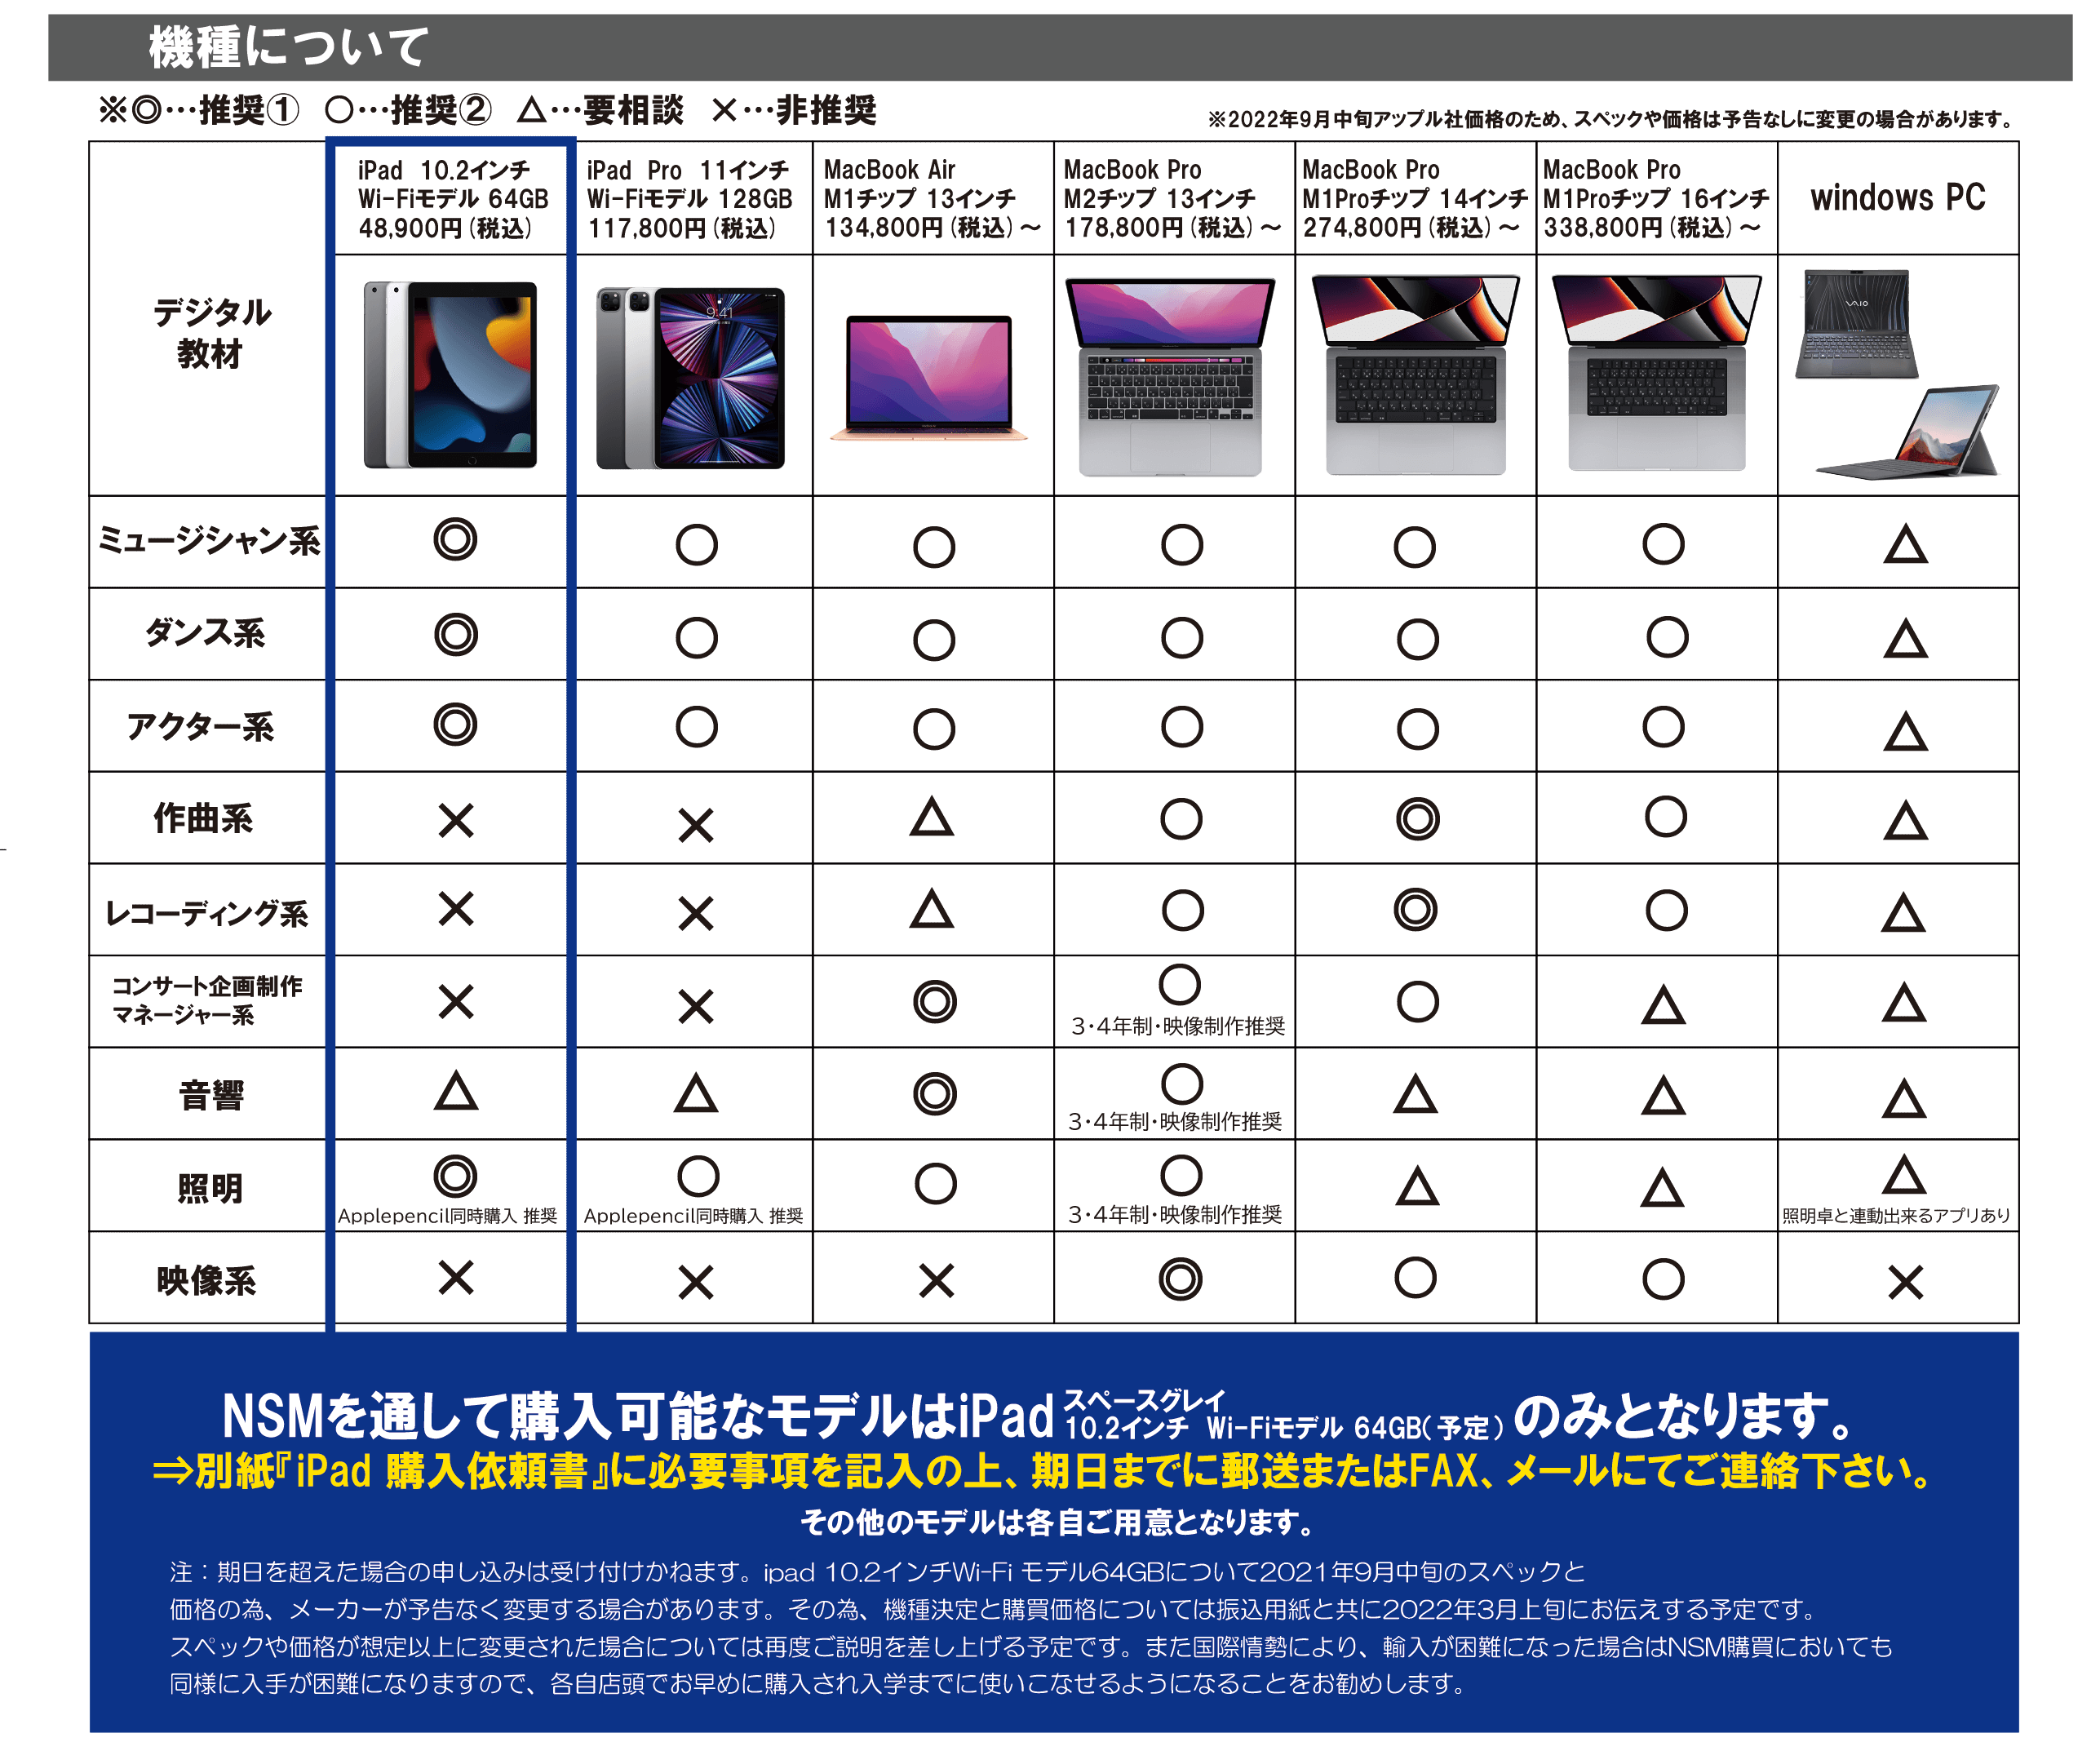Select the triangle for 音響 under iPad 10.2インチ
Screen dimensions: 2100x1742
(456, 1091)
